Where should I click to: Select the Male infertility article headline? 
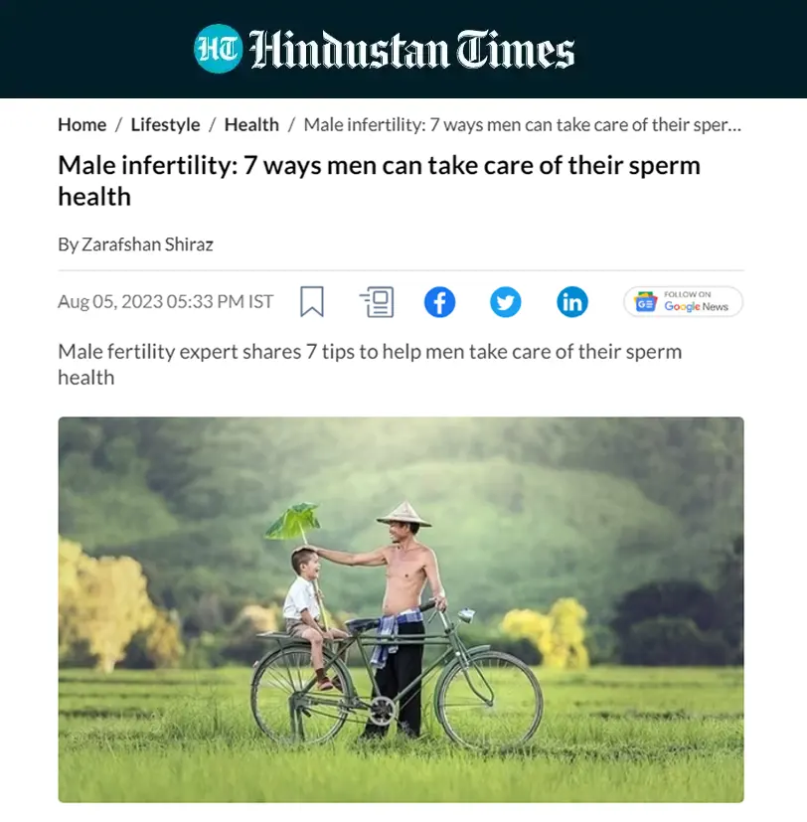(x=379, y=181)
